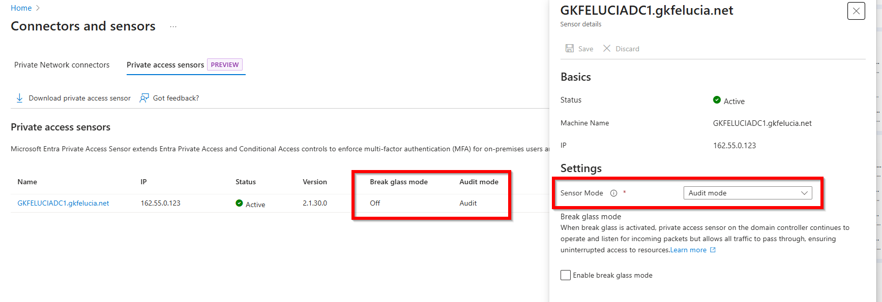Click the Got feedback person icon
This screenshot has height=302, width=882.
coord(144,98)
